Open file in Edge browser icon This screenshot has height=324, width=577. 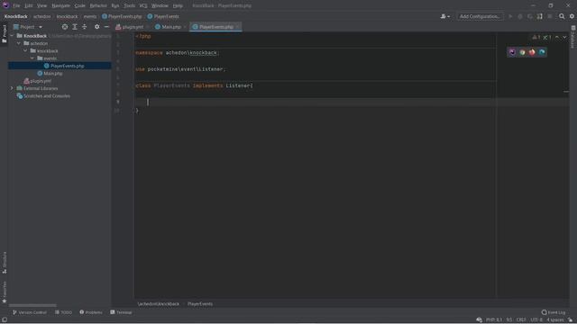point(542,52)
